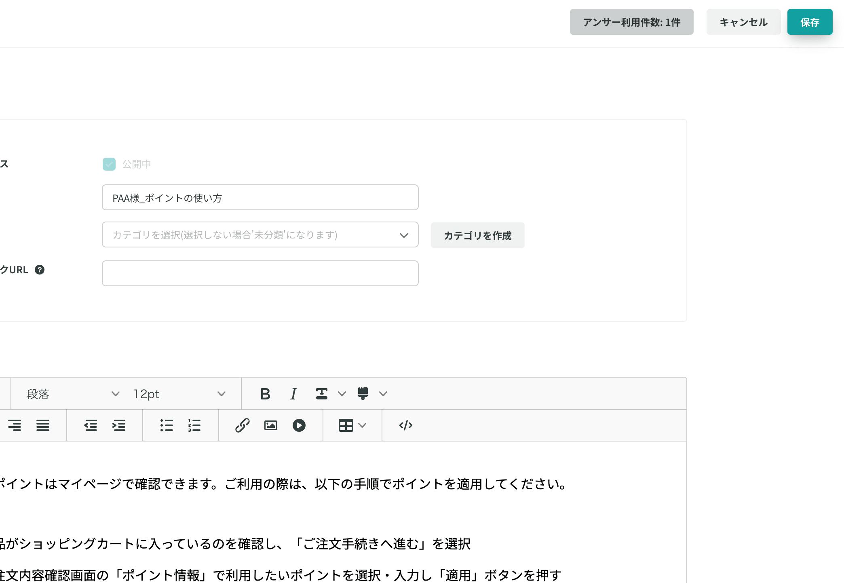The height and width of the screenshot is (583, 844).
Task: Apply text color with the underlined T icon
Action: pyautogui.click(x=322, y=394)
